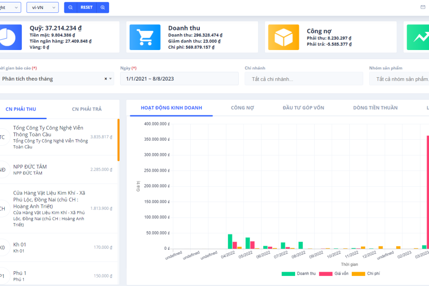Viewport: 429px width, 286px height.
Task: Open the mail envelope icon
Action: [422, 7]
